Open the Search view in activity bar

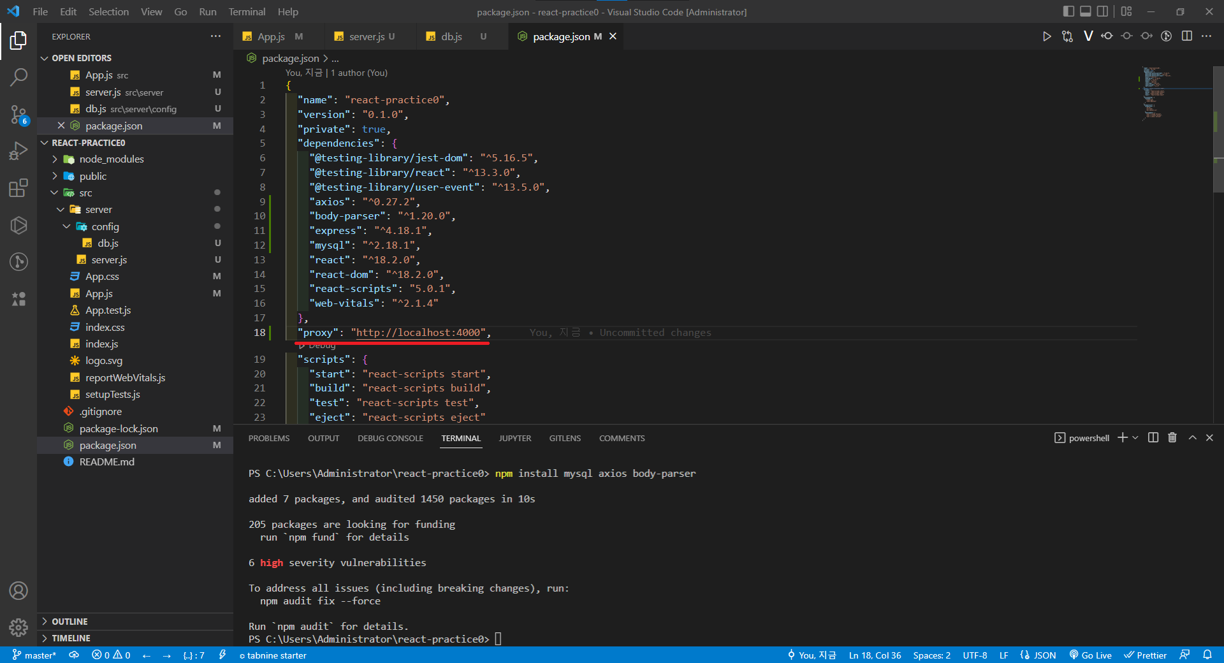[x=18, y=78]
